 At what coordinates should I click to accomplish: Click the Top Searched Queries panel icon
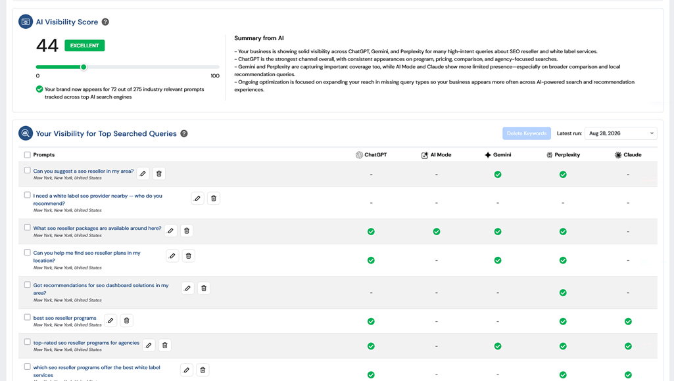coord(26,133)
